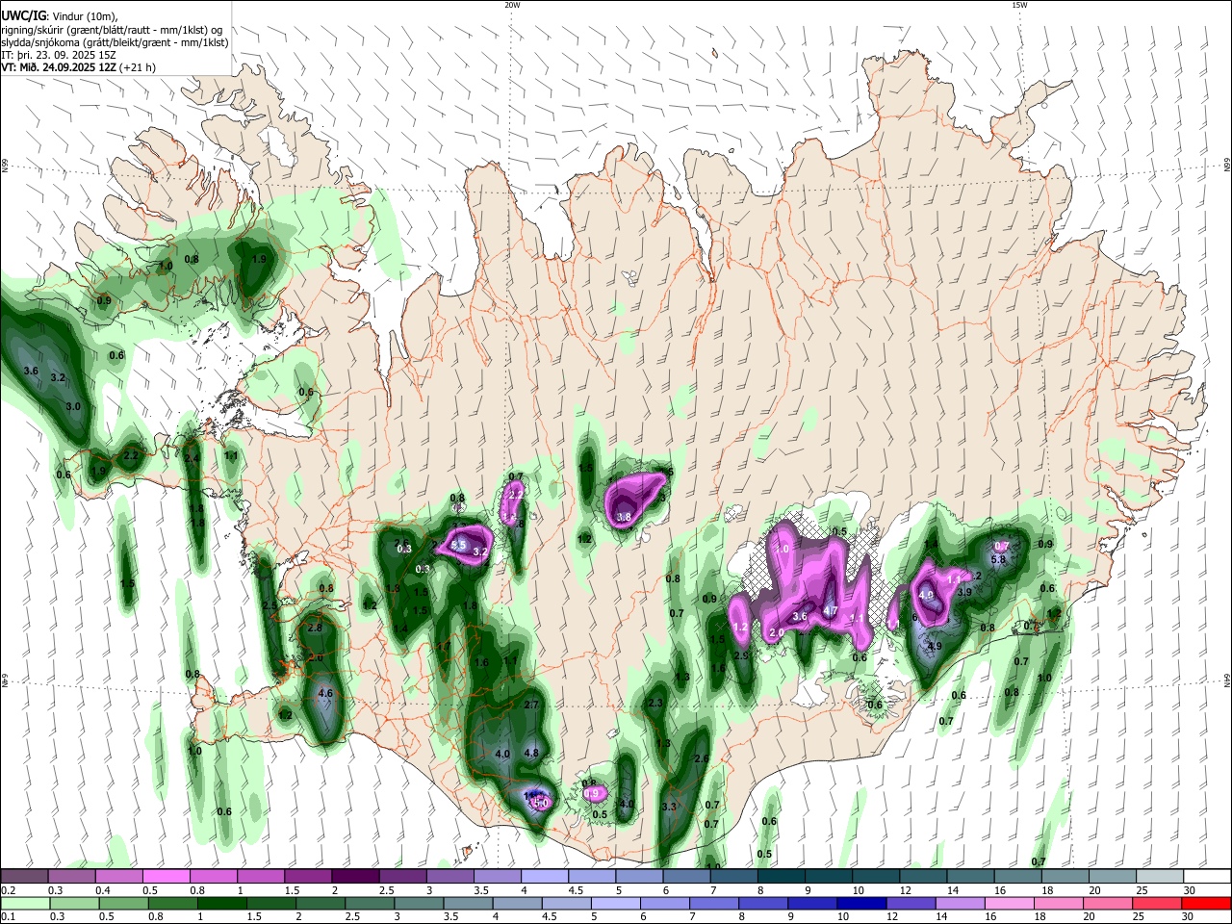1232x924 pixels.
Task: Select the '2.9' precipitation value on the map
Action: pyautogui.click(x=741, y=655)
